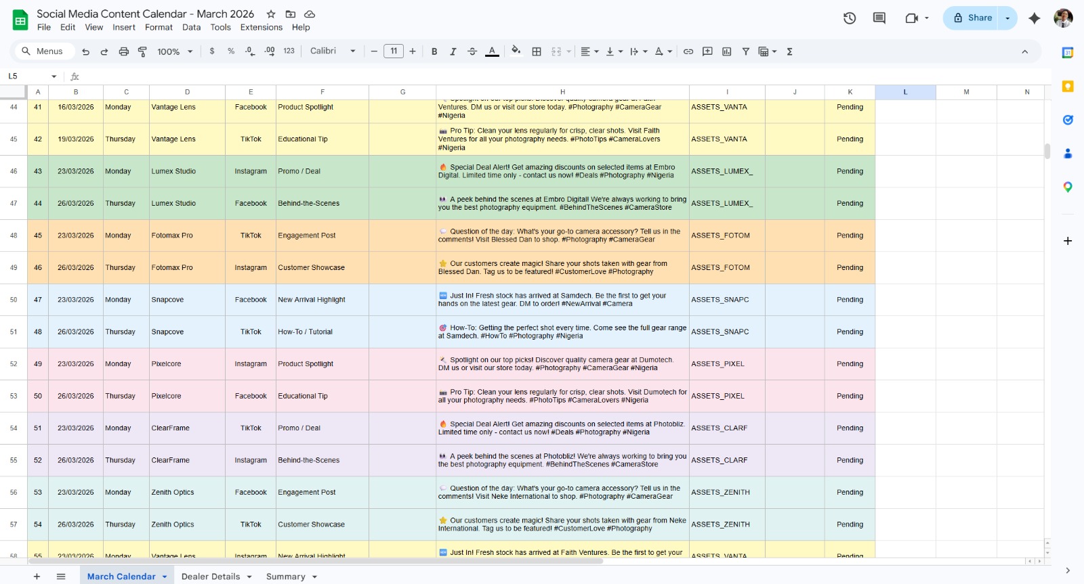Toggle italic formatting
1084x584 pixels.
453,51
